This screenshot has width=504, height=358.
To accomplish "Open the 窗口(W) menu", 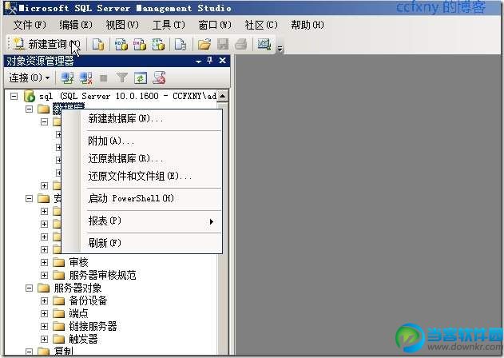I will 215,25.
